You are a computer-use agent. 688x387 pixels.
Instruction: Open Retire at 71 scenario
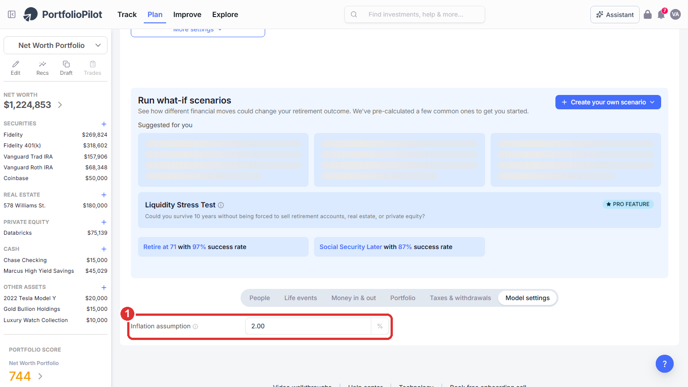(x=223, y=247)
